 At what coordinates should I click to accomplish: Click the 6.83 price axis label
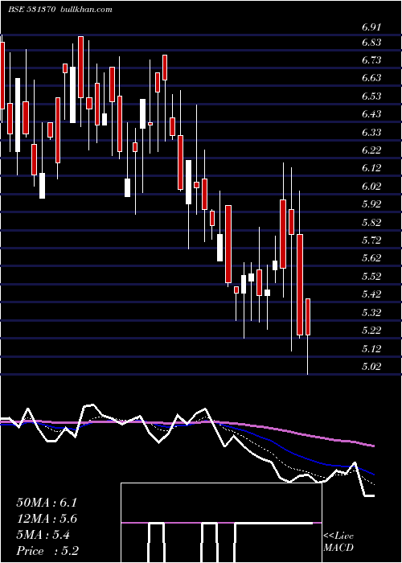371,43
